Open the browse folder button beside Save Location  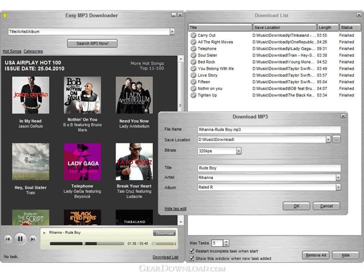(x=337, y=139)
